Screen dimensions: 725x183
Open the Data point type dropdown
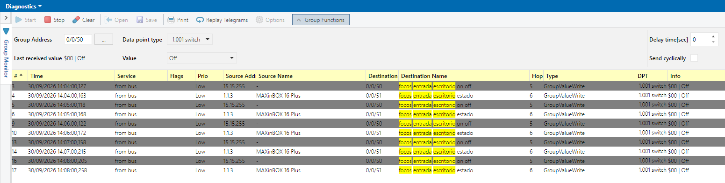coord(190,40)
